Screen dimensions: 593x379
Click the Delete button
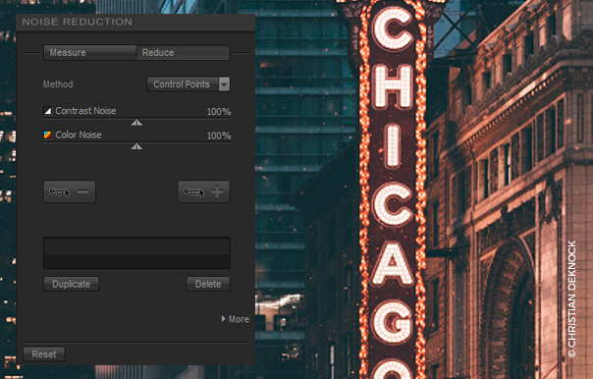click(x=208, y=284)
